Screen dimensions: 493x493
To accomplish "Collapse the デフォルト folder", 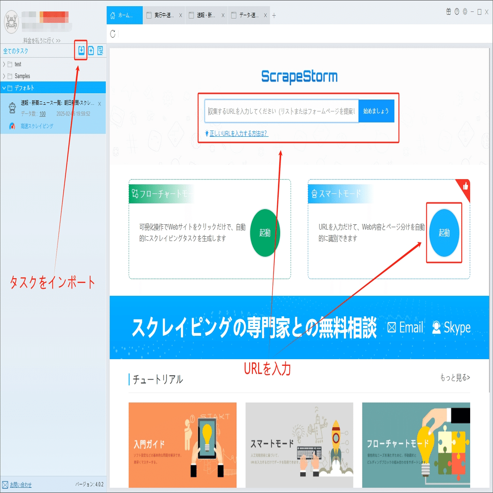I will pyautogui.click(x=4, y=88).
